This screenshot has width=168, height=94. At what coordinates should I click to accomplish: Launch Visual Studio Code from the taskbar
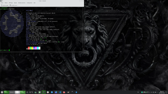(60, 92)
